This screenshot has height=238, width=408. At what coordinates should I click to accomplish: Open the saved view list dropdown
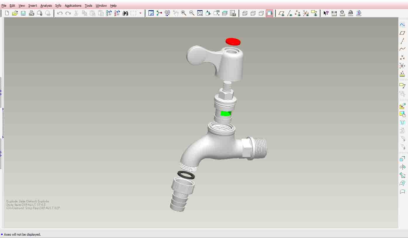(217, 13)
